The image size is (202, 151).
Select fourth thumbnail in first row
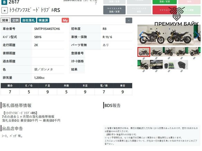coord(182,52)
